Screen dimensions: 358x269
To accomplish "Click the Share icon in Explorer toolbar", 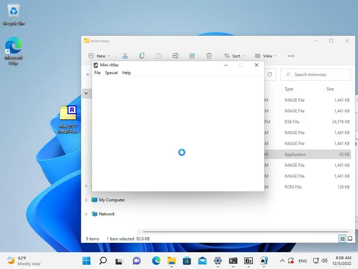I will 192,56.
